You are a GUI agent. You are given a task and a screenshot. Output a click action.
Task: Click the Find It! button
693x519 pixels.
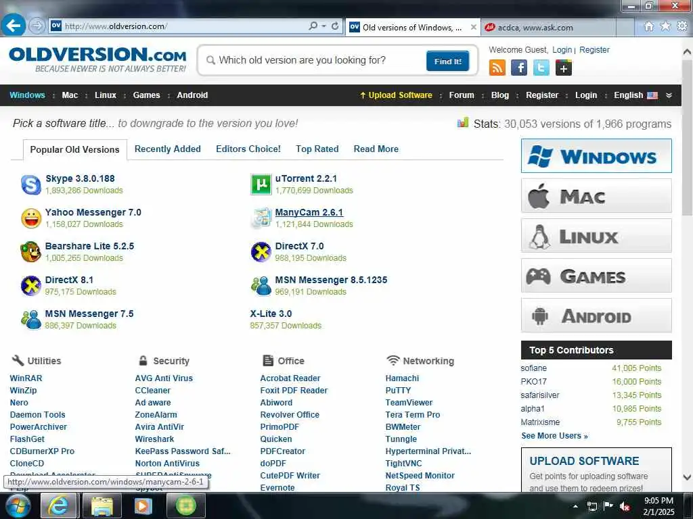click(448, 61)
